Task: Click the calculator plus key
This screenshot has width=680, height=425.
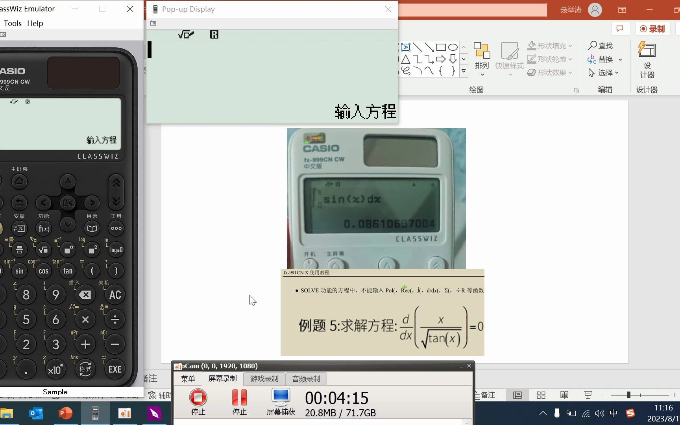Action: pos(85,344)
